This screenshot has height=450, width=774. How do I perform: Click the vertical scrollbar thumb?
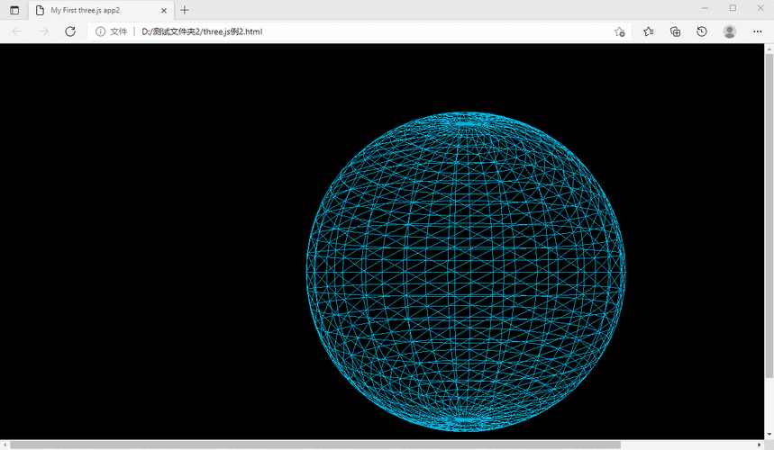pyautogui.click(x=769, y=216)
